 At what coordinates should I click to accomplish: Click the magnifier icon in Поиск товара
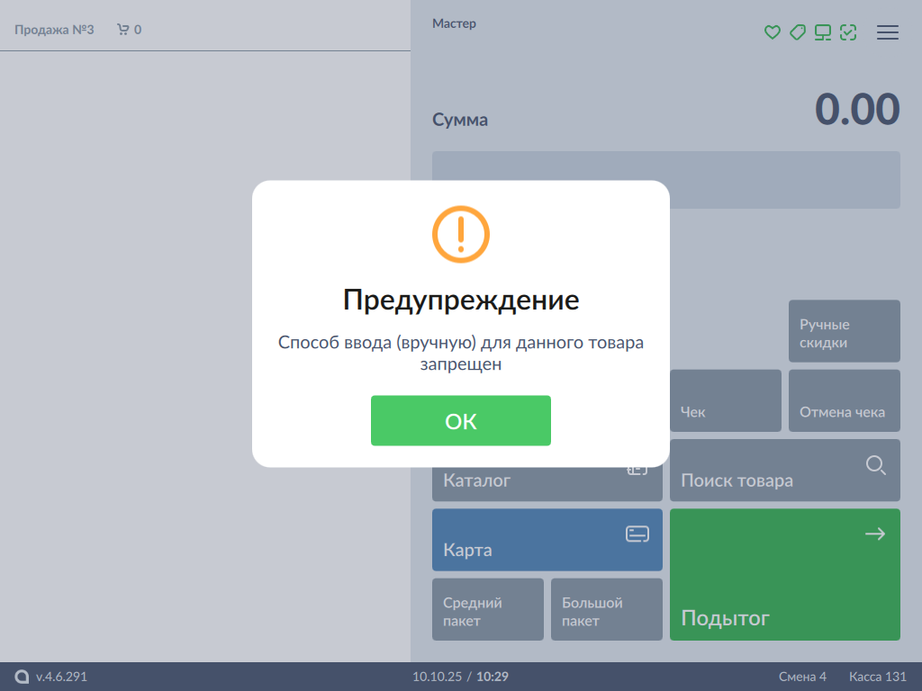pyautogui.click(x=875, y=465)
